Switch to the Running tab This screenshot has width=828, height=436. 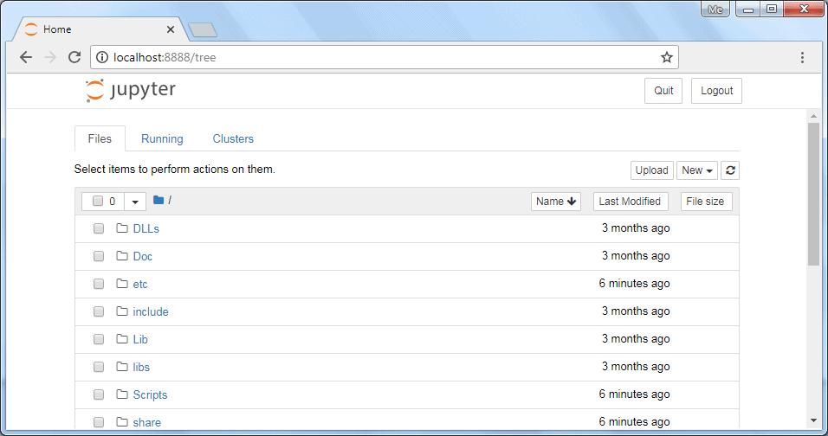[x=162, y=138]
